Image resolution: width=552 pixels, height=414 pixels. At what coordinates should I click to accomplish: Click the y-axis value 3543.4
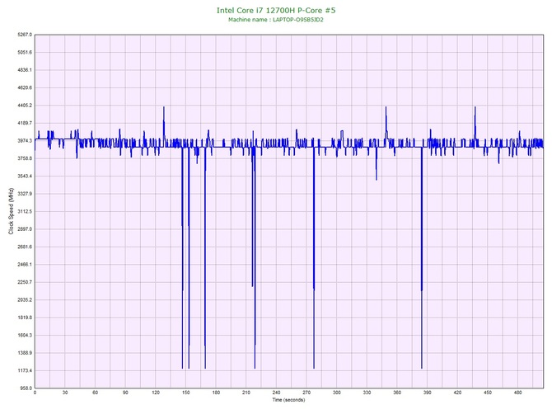25,176
